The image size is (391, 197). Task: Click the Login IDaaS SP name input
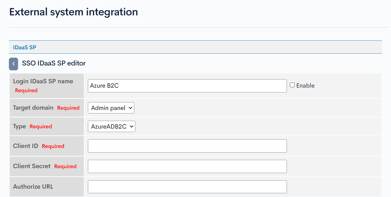pyautogui.click(x=187, y=86)
